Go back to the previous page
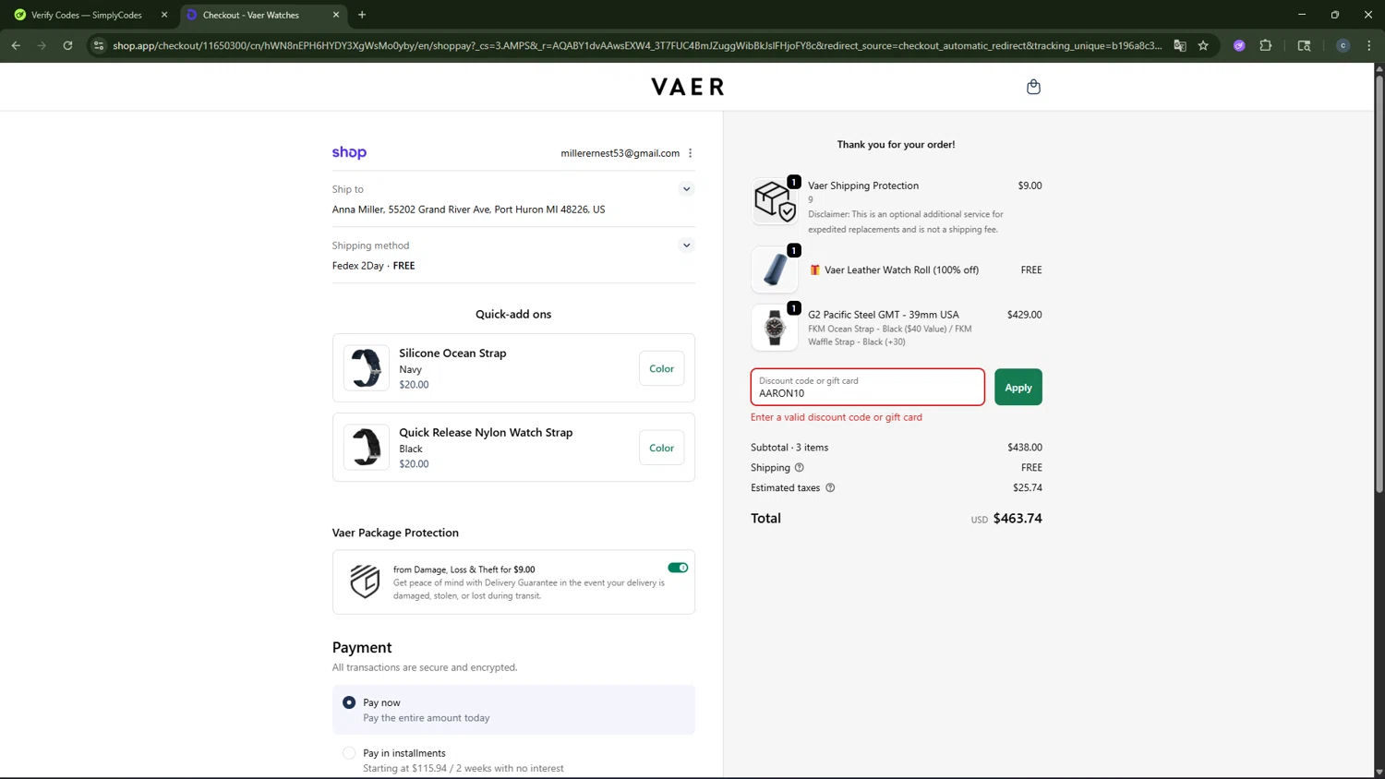Image resolution: width=1385 pixels, height=779 pixels. (16, 45)
